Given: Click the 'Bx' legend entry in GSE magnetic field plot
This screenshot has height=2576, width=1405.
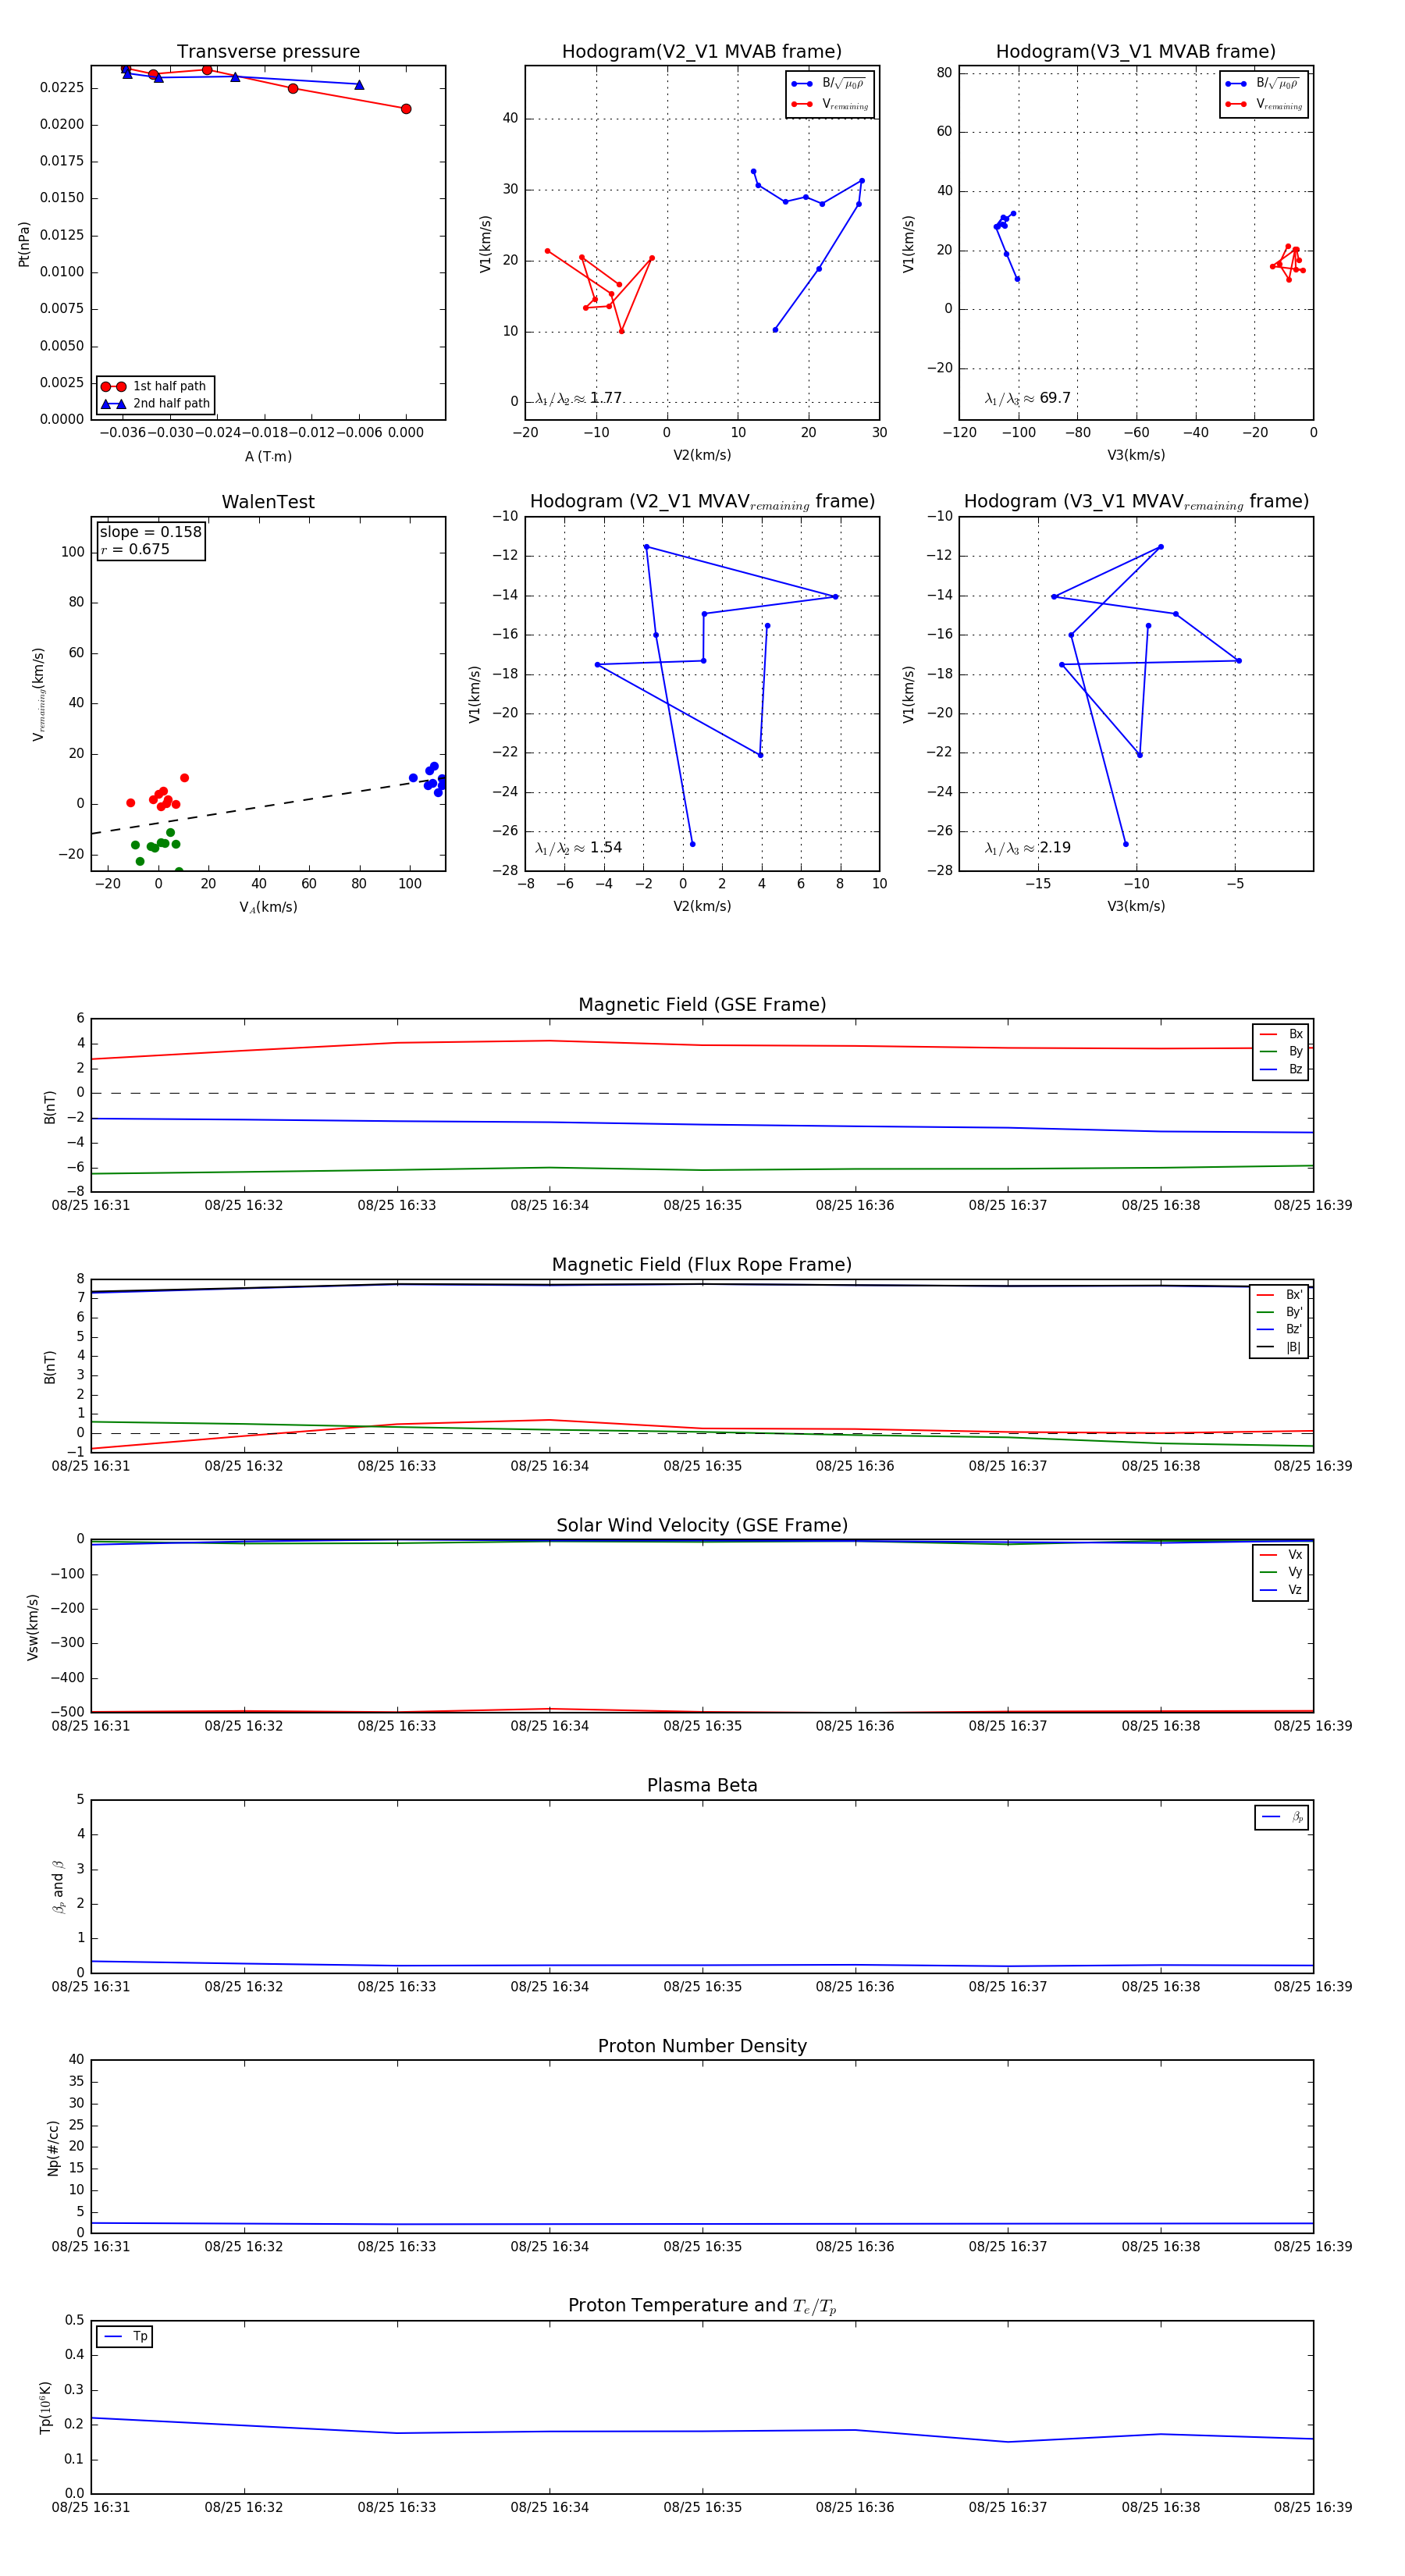Looking at the screenshot, I should [1281, 1034].
